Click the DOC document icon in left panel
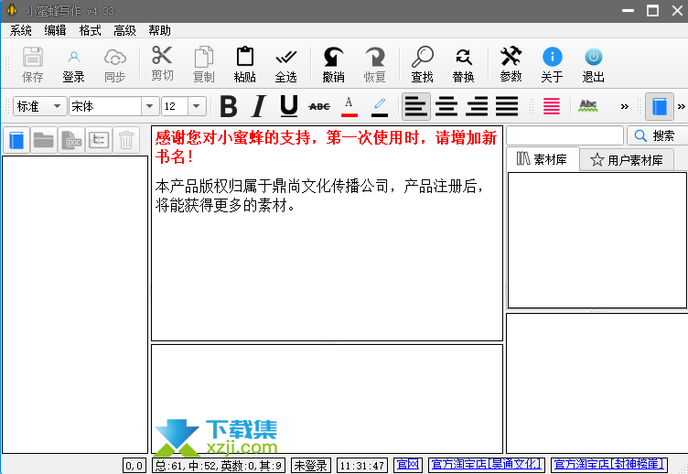The image size is (688, 474). tap(71, 140)
